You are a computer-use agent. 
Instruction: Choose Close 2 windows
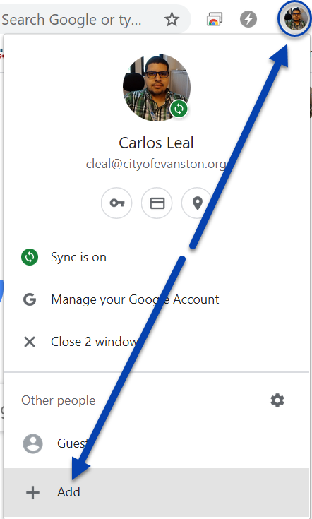pos(157,342)
